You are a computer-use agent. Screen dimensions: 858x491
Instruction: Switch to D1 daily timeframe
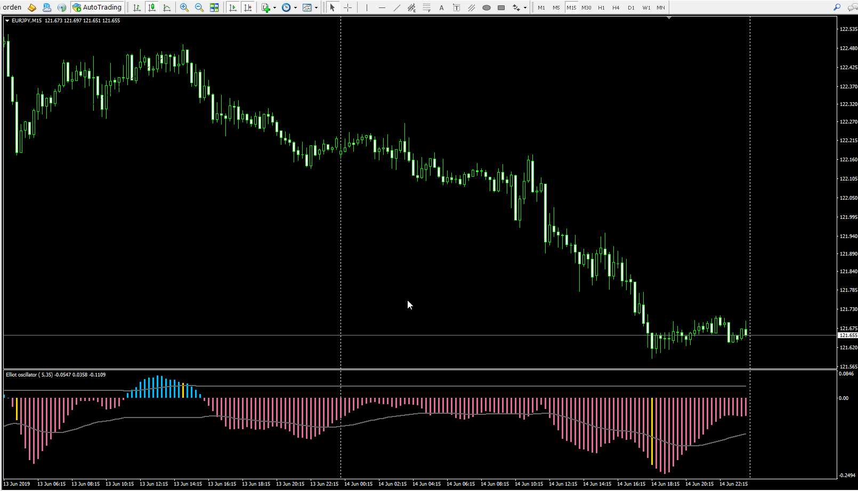click(631, 7)
